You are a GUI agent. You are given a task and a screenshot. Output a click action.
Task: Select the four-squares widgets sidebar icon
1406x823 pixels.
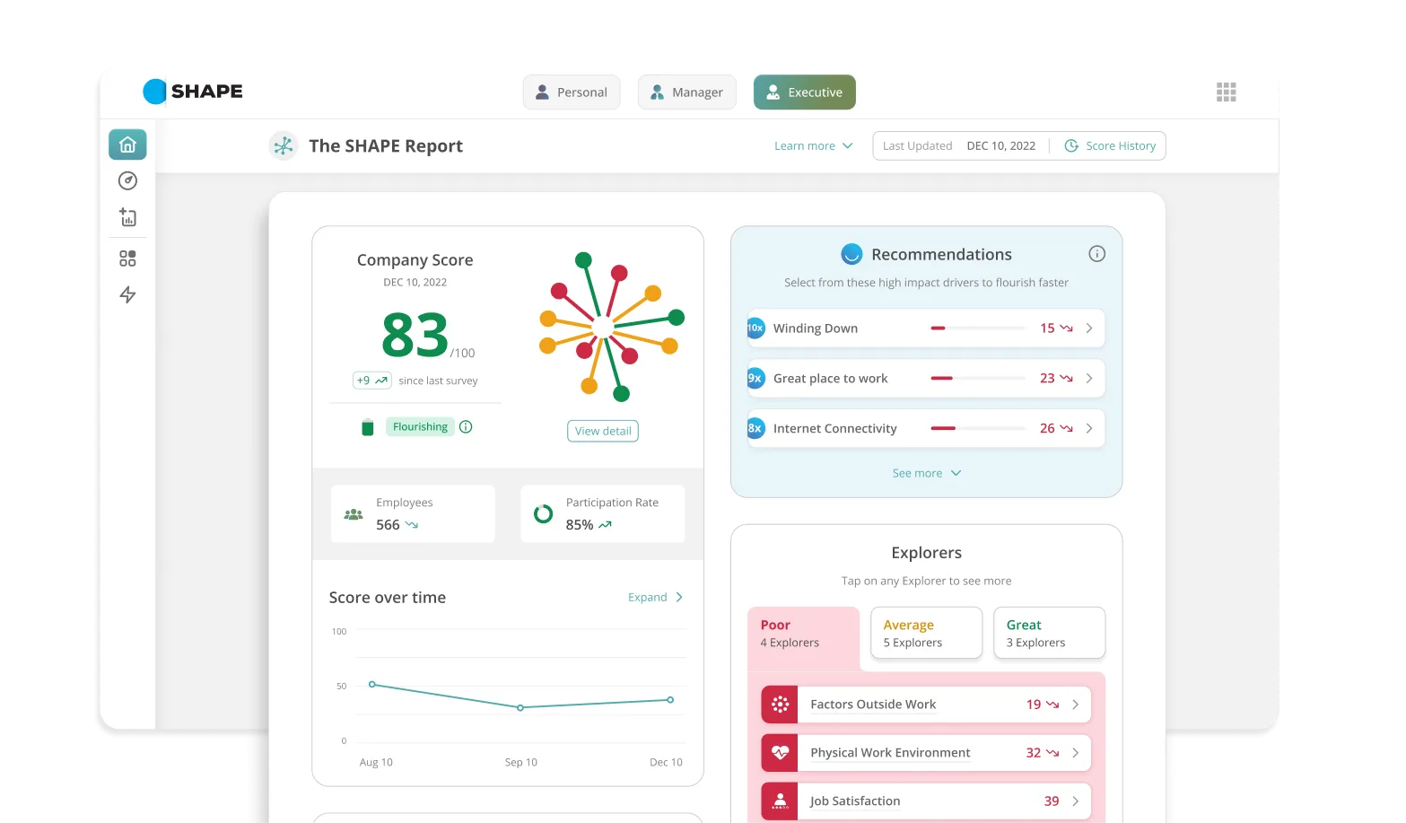click(127, 258)
